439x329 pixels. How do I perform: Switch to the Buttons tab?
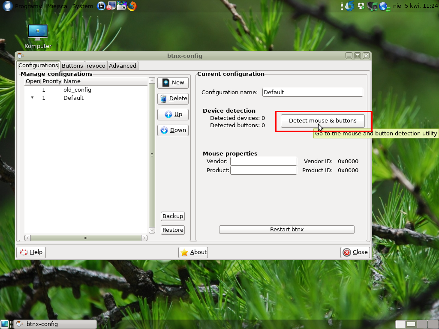tap(72, 66)
